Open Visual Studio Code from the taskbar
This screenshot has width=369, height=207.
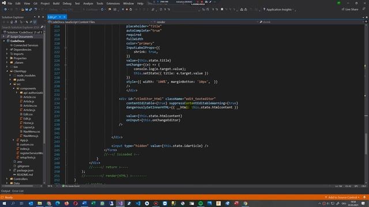[138, 204]
